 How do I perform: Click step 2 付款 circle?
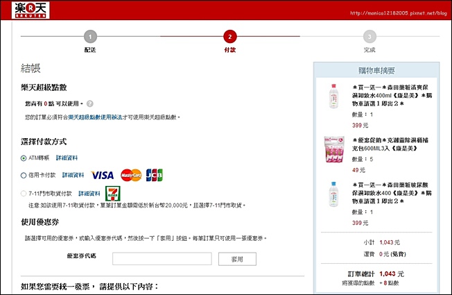230,37
